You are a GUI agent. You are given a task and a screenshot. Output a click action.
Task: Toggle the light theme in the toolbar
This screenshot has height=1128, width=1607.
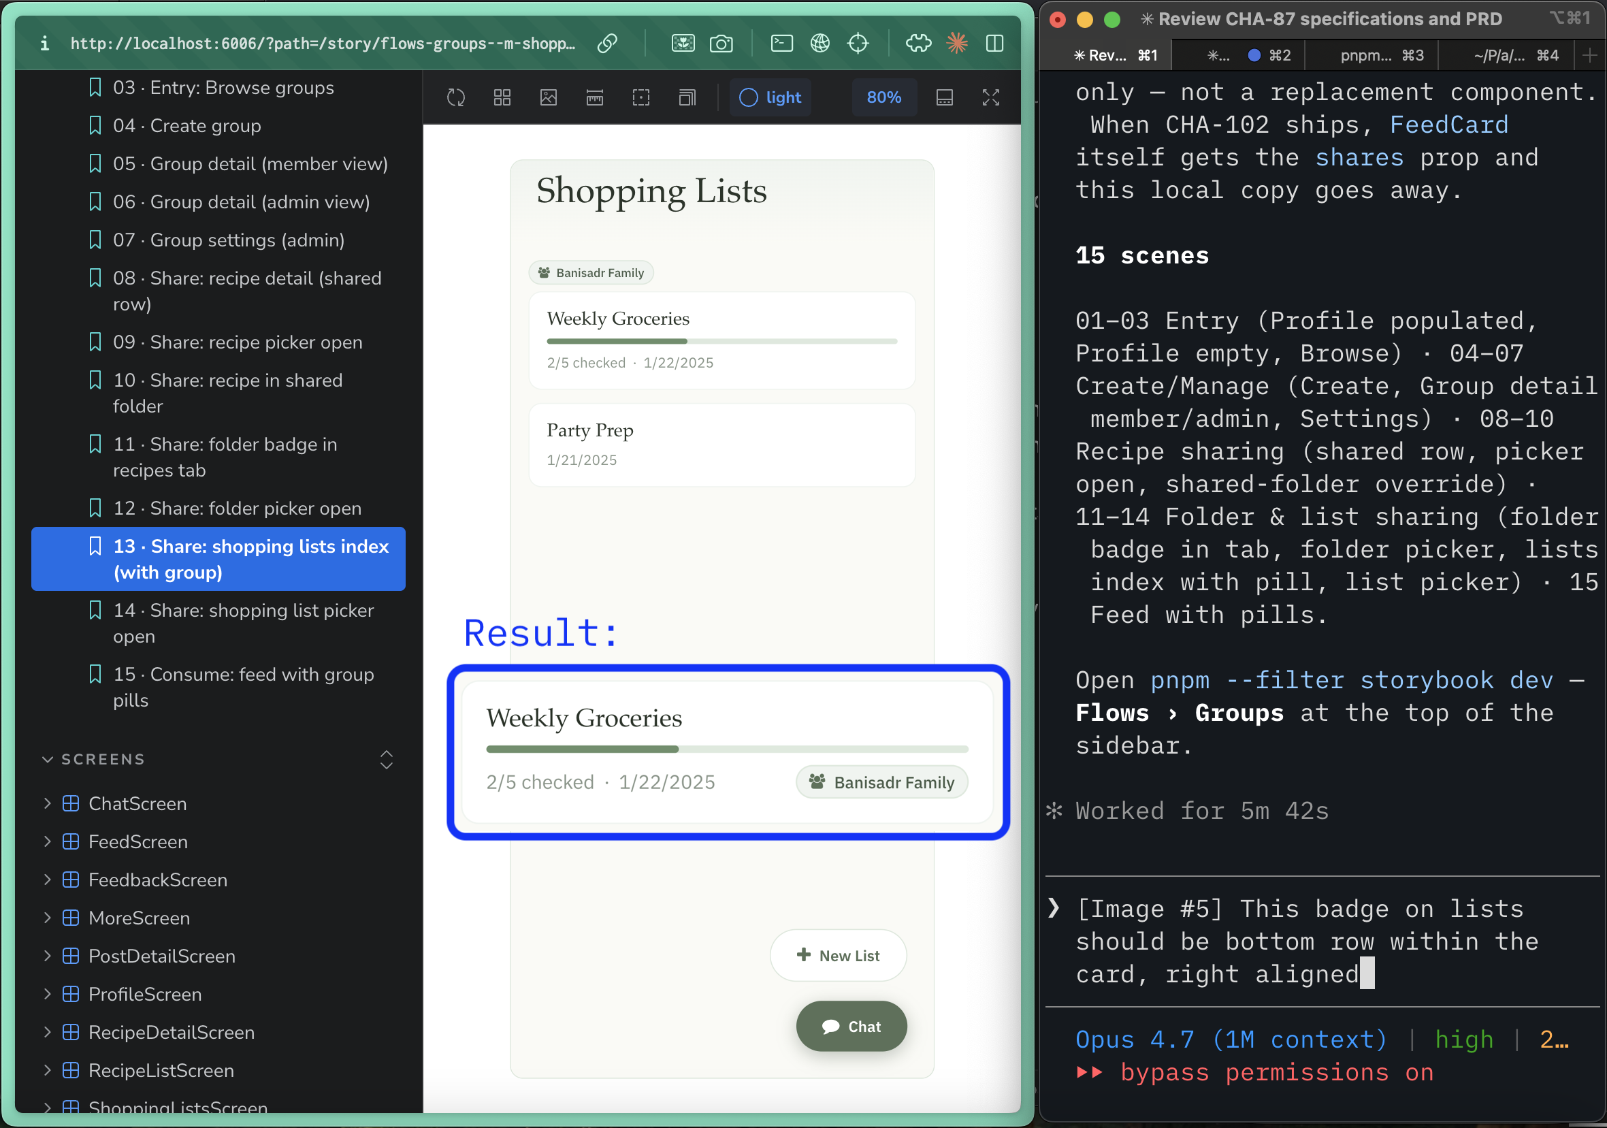(770, 98)
